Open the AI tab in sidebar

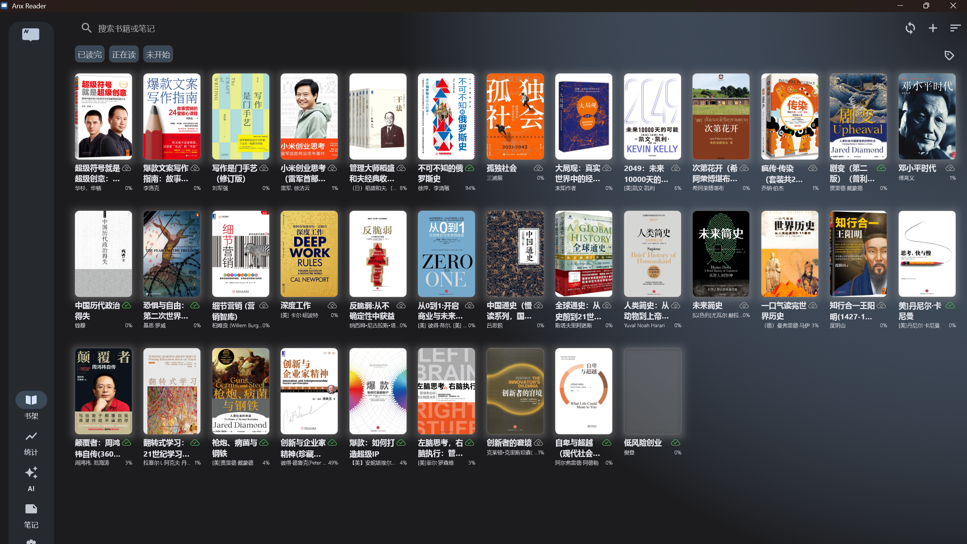31,479
